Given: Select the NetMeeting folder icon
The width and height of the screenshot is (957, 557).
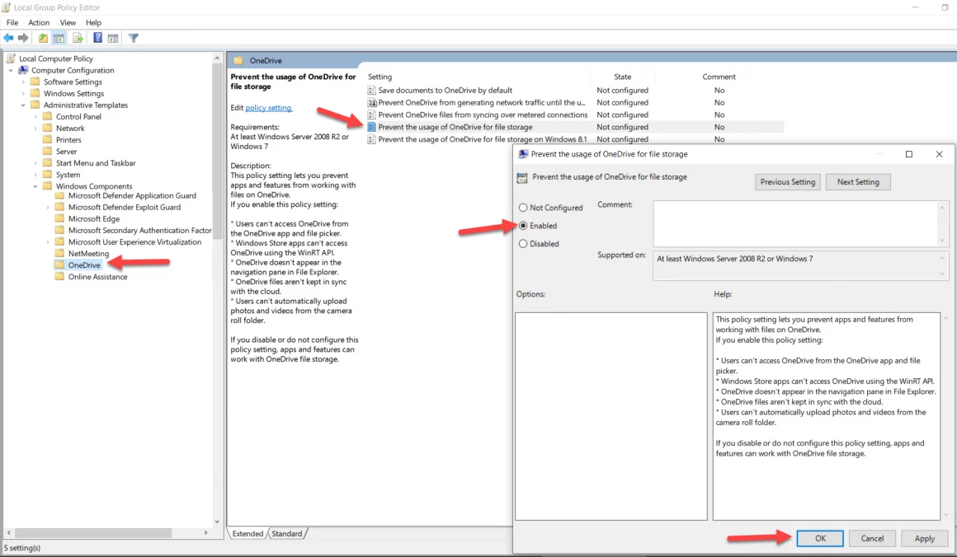Looking at the screenshot, I should coord(59,254).
